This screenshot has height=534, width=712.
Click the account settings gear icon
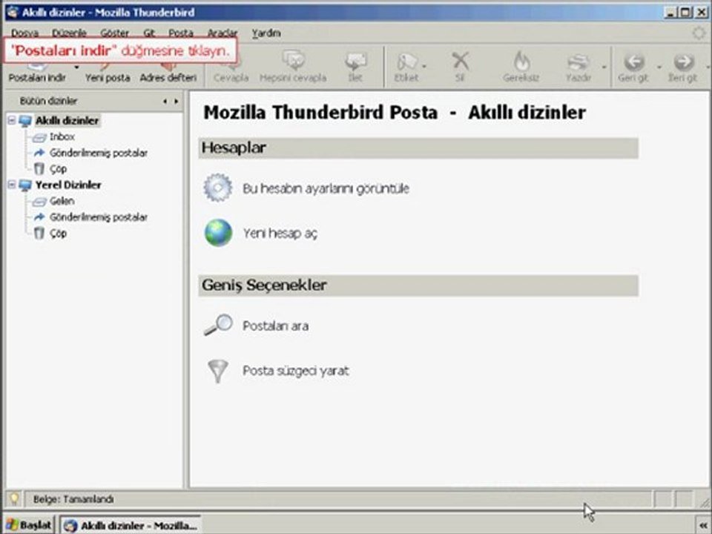(218, 188)
